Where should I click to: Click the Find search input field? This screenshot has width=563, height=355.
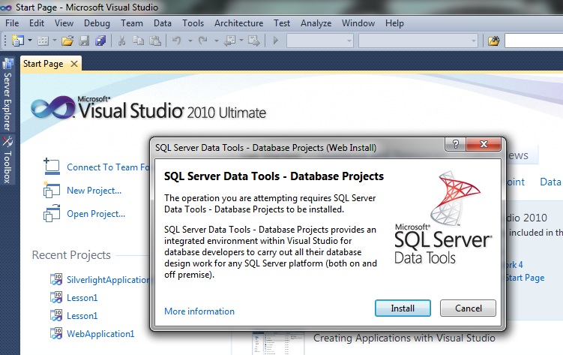[534, 41]
